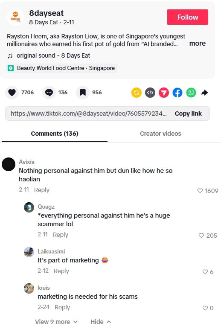Switch to Creator videos tab
This screenshot has height=329, width=221.
(160, 134)
